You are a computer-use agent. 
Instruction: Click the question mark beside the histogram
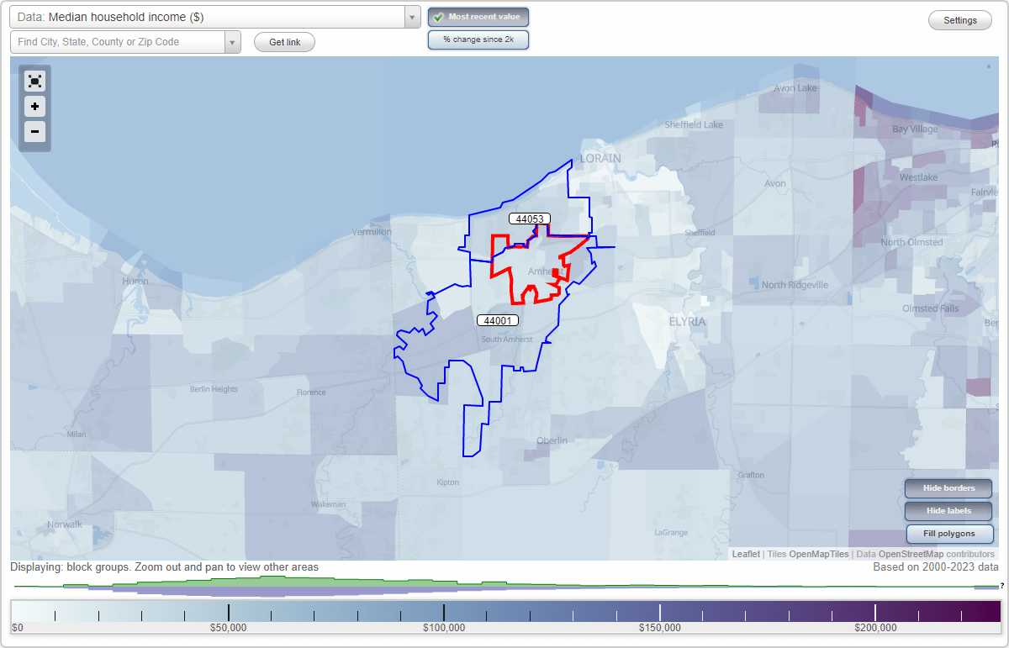coord(1002,586)
